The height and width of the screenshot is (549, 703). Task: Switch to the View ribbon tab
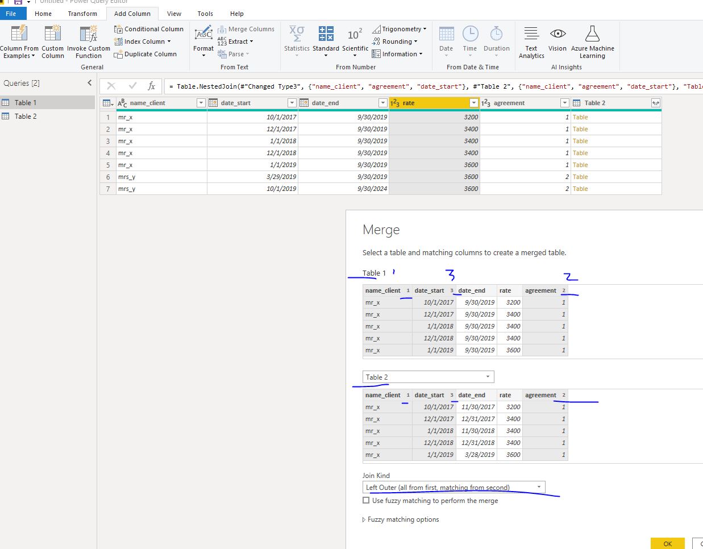pyautogui.click(x=174, y=14)
